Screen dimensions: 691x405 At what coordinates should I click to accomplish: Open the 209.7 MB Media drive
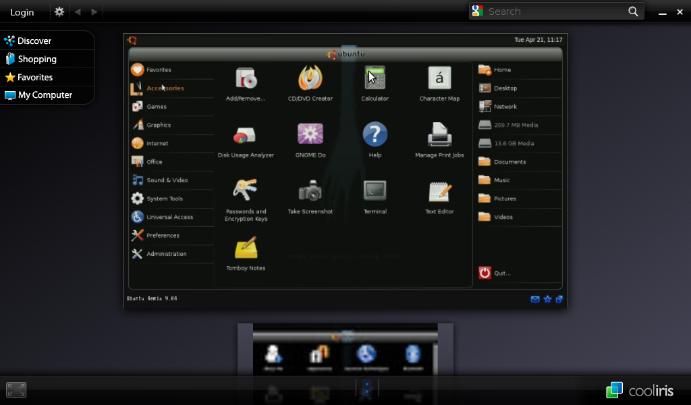[x=519, y=125]
